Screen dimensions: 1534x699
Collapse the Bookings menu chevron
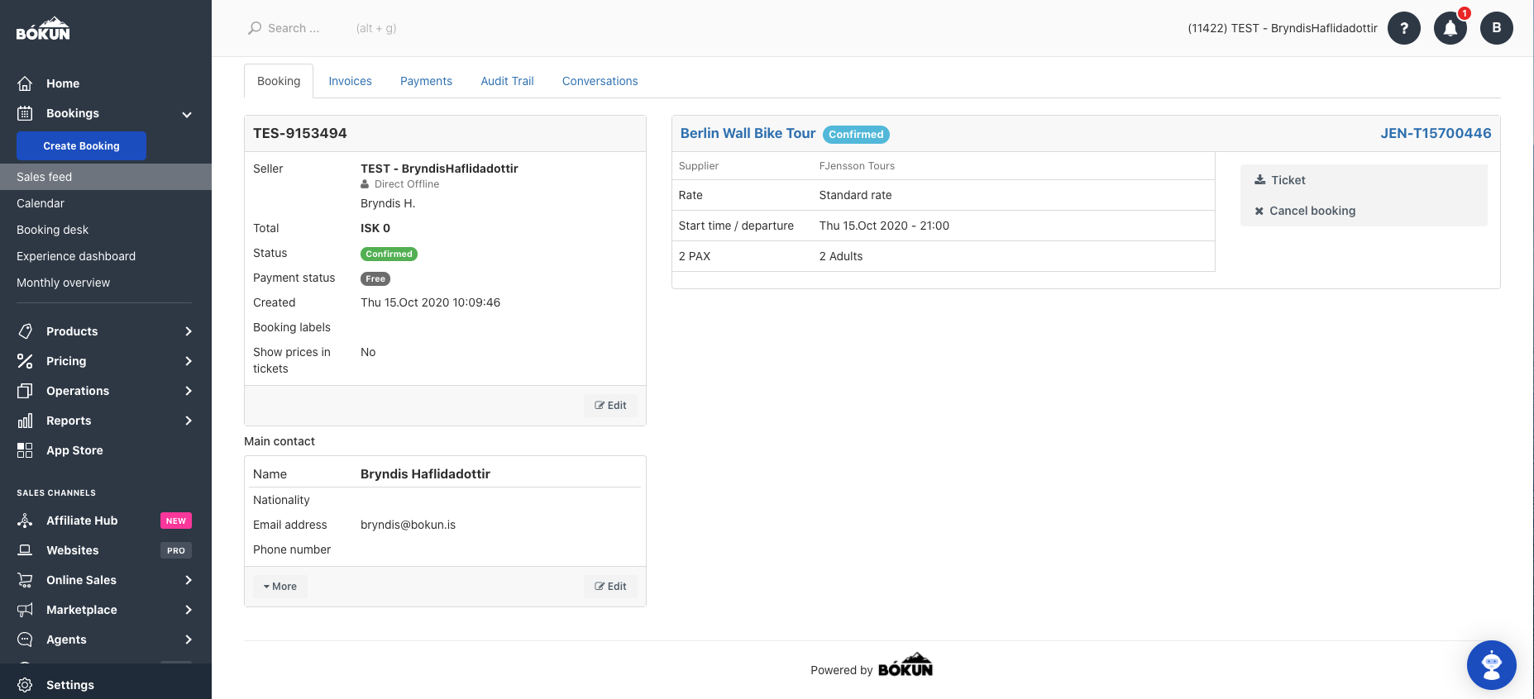click(x=187, y=114)
